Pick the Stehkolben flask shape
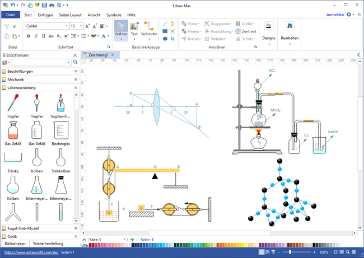This screenshot has width=364, height=258. [x=61, y=161]
